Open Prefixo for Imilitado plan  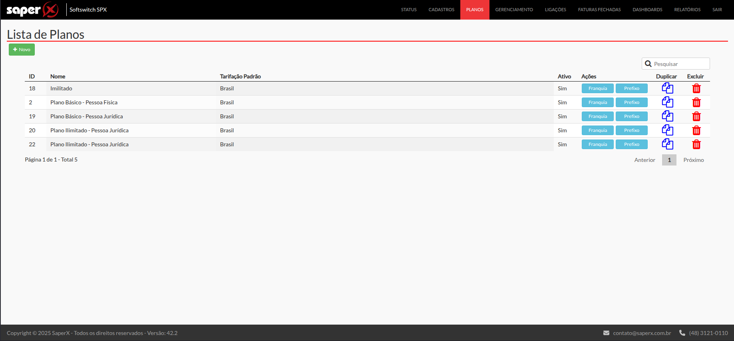tap(631, 88)
